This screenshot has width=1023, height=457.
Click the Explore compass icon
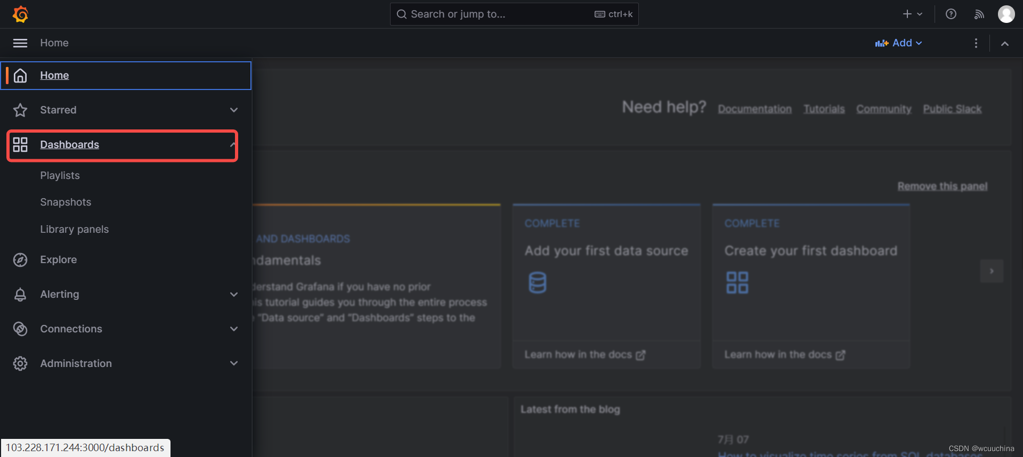20,260
